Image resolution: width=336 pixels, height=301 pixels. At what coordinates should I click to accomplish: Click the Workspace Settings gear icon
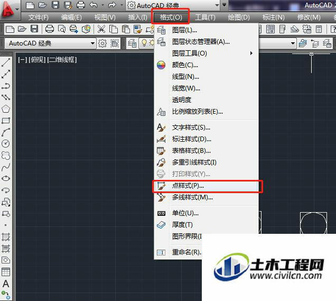pyautogui.click(x=102, y=43)
